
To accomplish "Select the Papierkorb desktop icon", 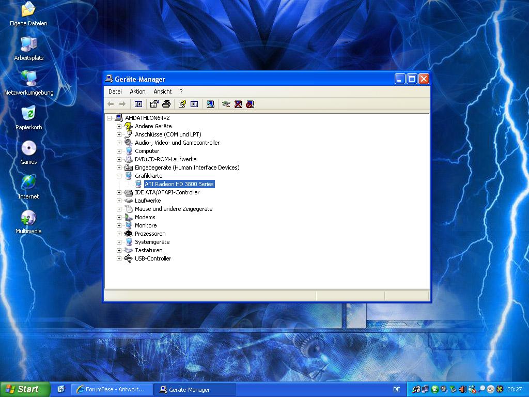I will coord(29,118).
